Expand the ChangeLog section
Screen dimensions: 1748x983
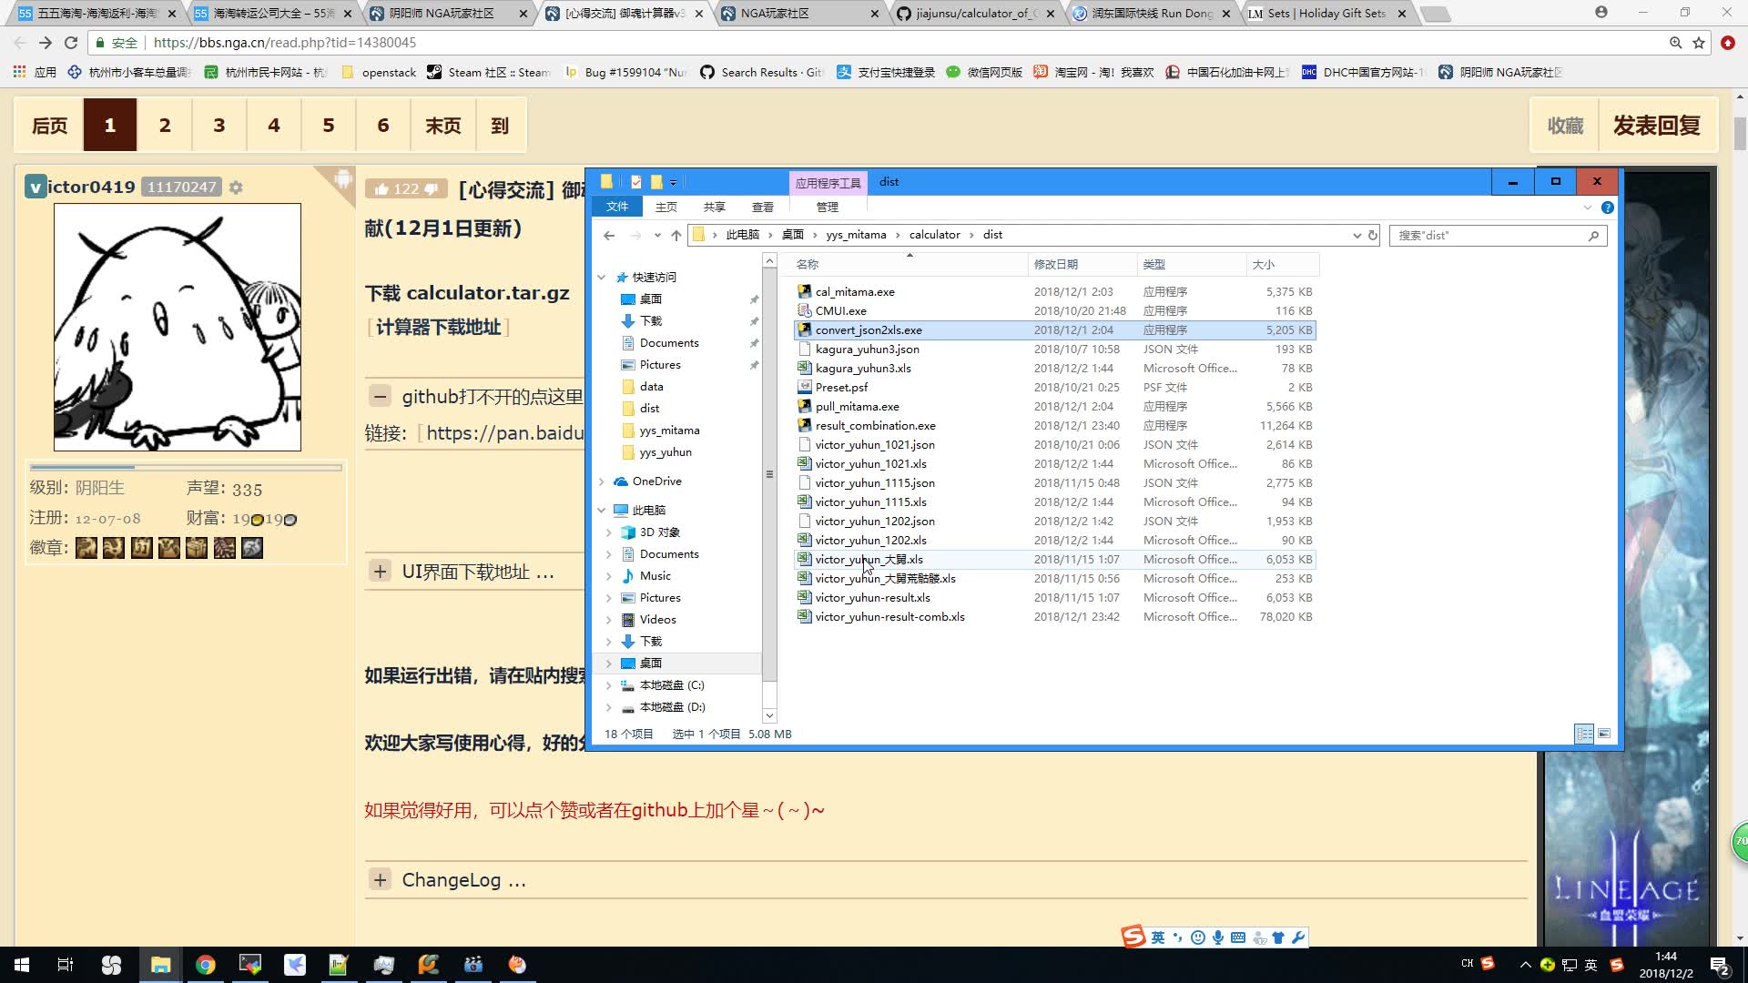click(x=381, y=879)
